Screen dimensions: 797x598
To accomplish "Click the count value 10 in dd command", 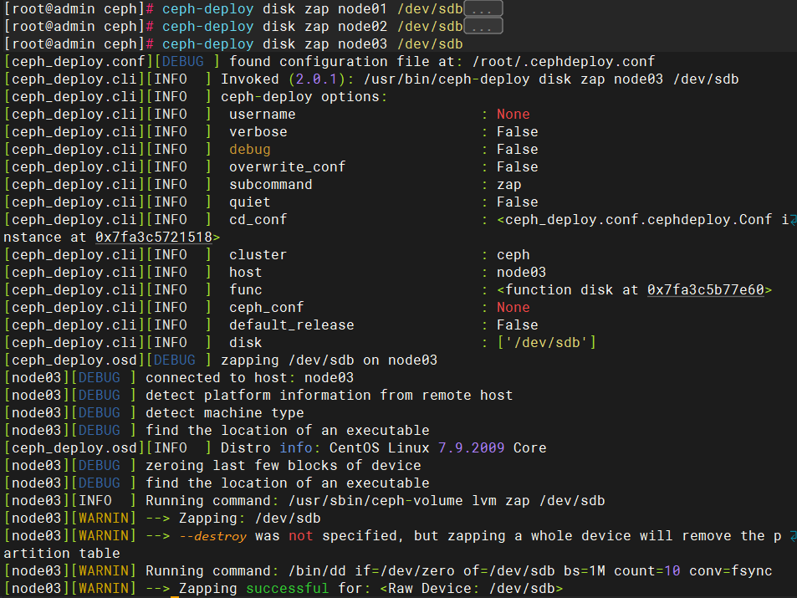I will coord(672,571).
